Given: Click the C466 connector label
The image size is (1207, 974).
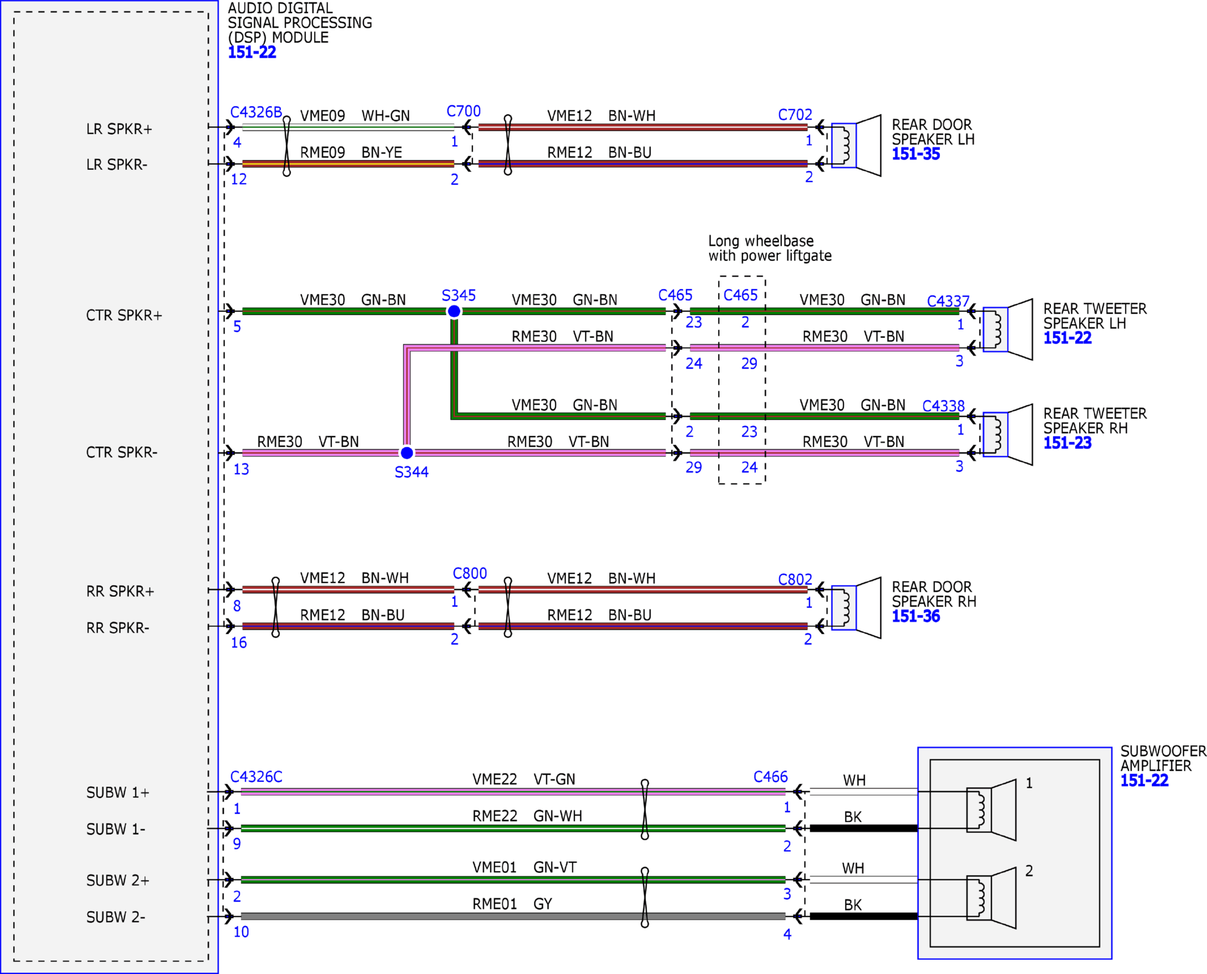Looking at the screenshot, I should tap(770, 776).
